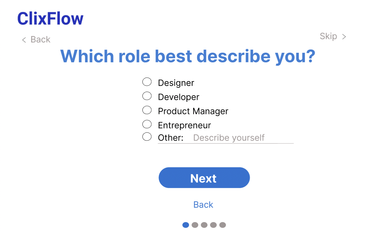Click the left chevron beside Back
The image size is (368, 238).
coord(24,40)
